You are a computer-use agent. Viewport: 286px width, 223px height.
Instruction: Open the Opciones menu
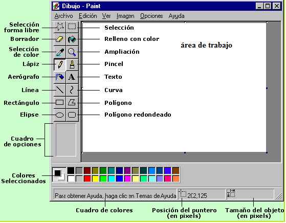(151, 16)
